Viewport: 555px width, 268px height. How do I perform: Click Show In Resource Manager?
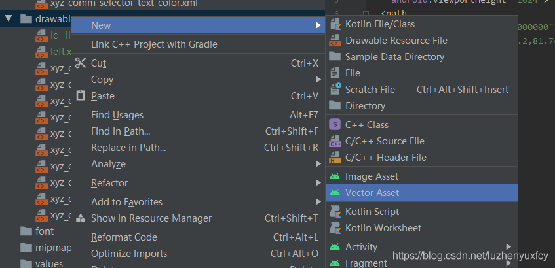151,218
